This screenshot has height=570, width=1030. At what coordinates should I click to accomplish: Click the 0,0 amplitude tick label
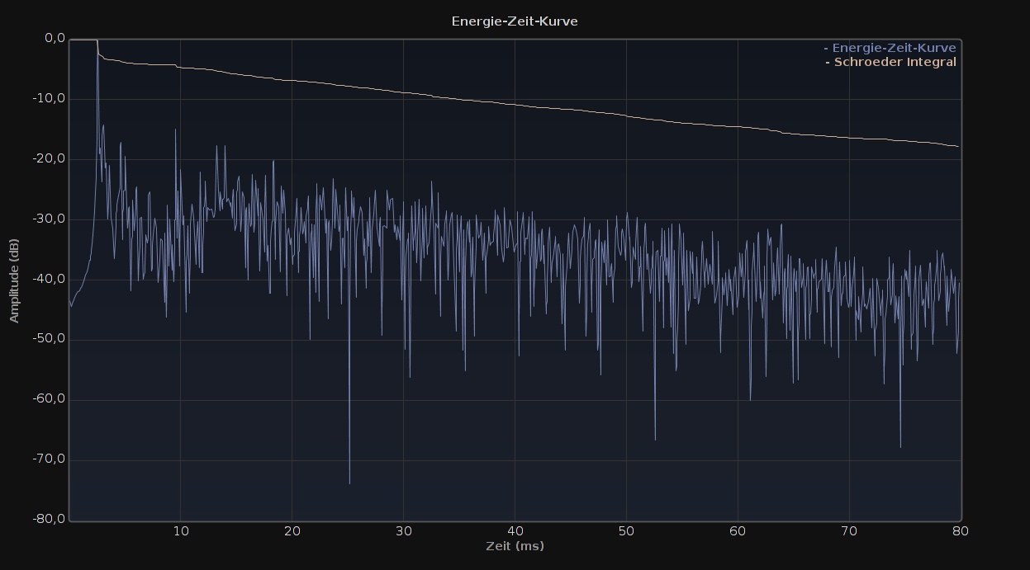pos(55,38)
